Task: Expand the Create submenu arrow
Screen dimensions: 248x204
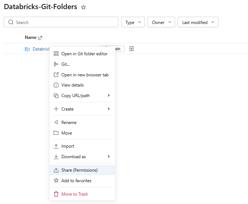Action: pyautogui.click(x=109, y=109)
